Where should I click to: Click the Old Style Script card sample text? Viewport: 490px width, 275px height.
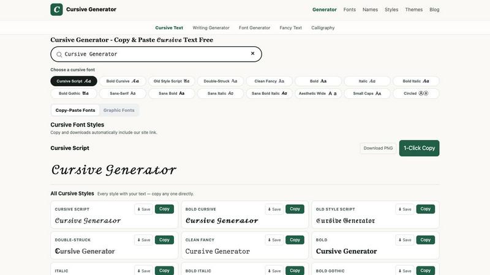345,221
